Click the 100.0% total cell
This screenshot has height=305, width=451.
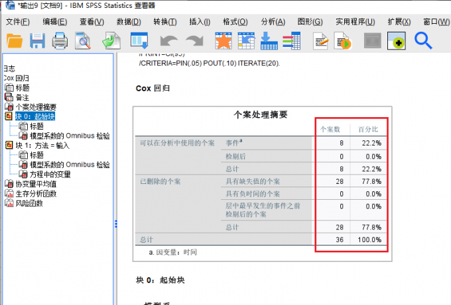(x=369, y=240)
